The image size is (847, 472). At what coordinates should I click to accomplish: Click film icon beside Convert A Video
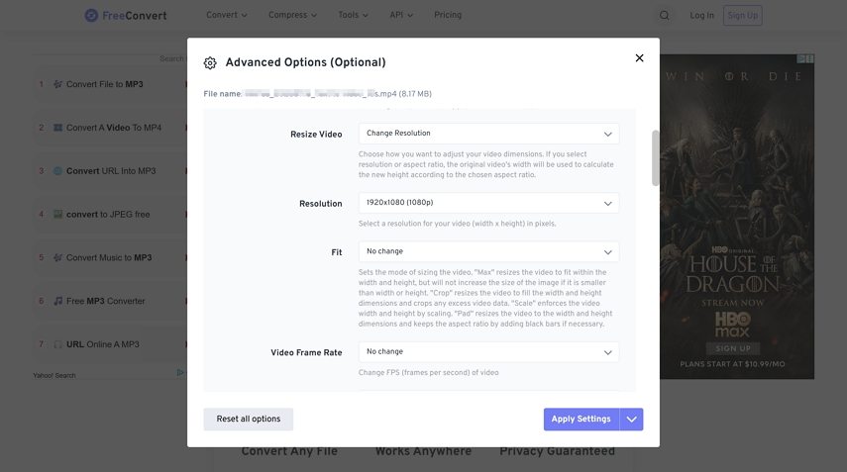[x=57, y=128]
